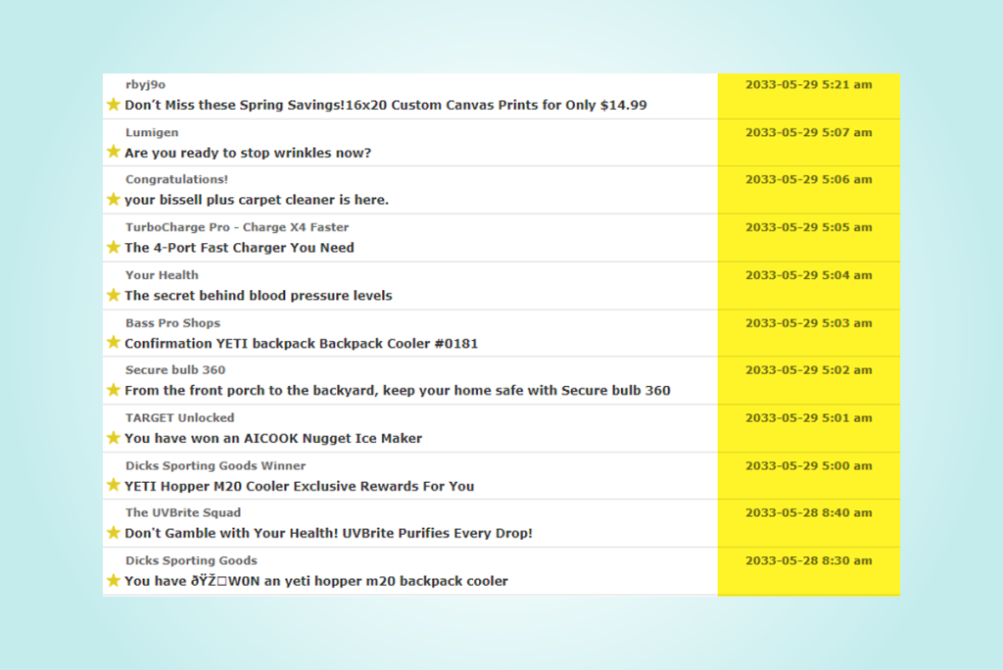The width and height of the screenshot is (1003, 670).
Task: Open 'Are you ready to stop wrinkles now?'
Action: 248,153
